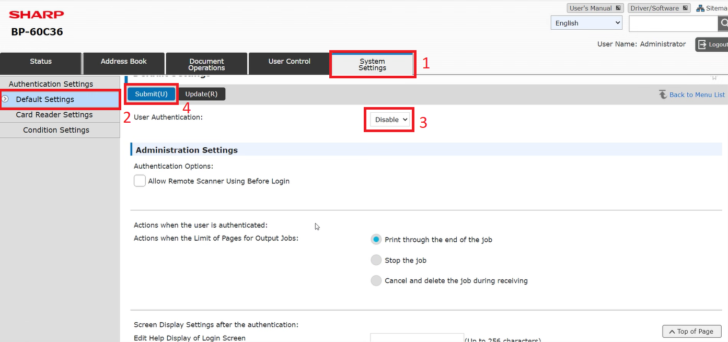Image resolution: width=728 pixels, height=342 pixels.
Task: Click the SHARP logo
Action: point(36,14)
